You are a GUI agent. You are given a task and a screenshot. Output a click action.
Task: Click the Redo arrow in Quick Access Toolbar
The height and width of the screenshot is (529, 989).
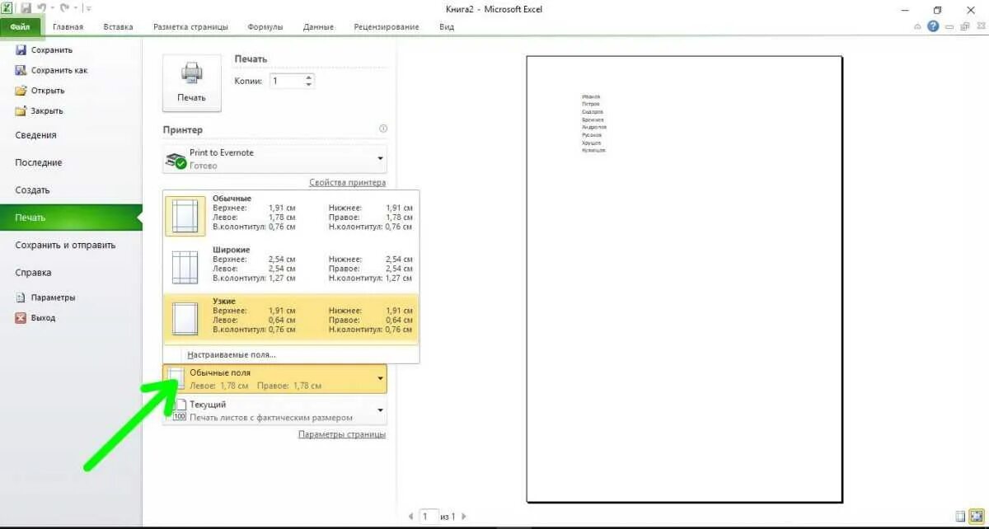click(x=63, y=7)
